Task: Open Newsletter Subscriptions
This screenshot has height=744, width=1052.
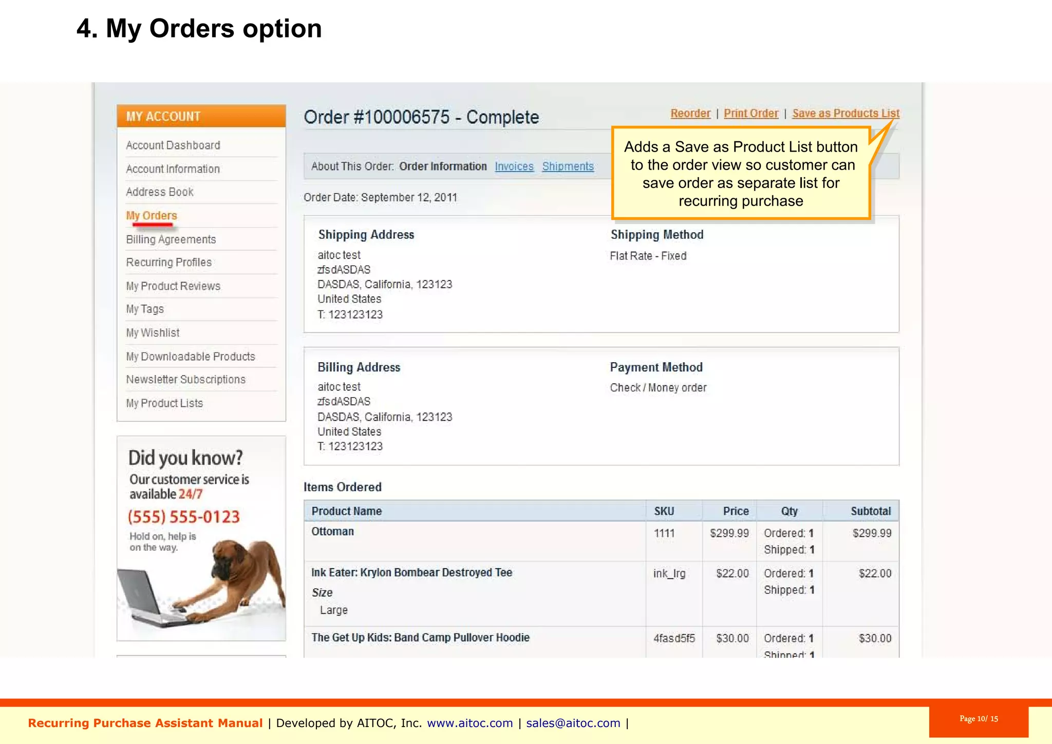Action: pyautogui.click(x=186, y=380)
